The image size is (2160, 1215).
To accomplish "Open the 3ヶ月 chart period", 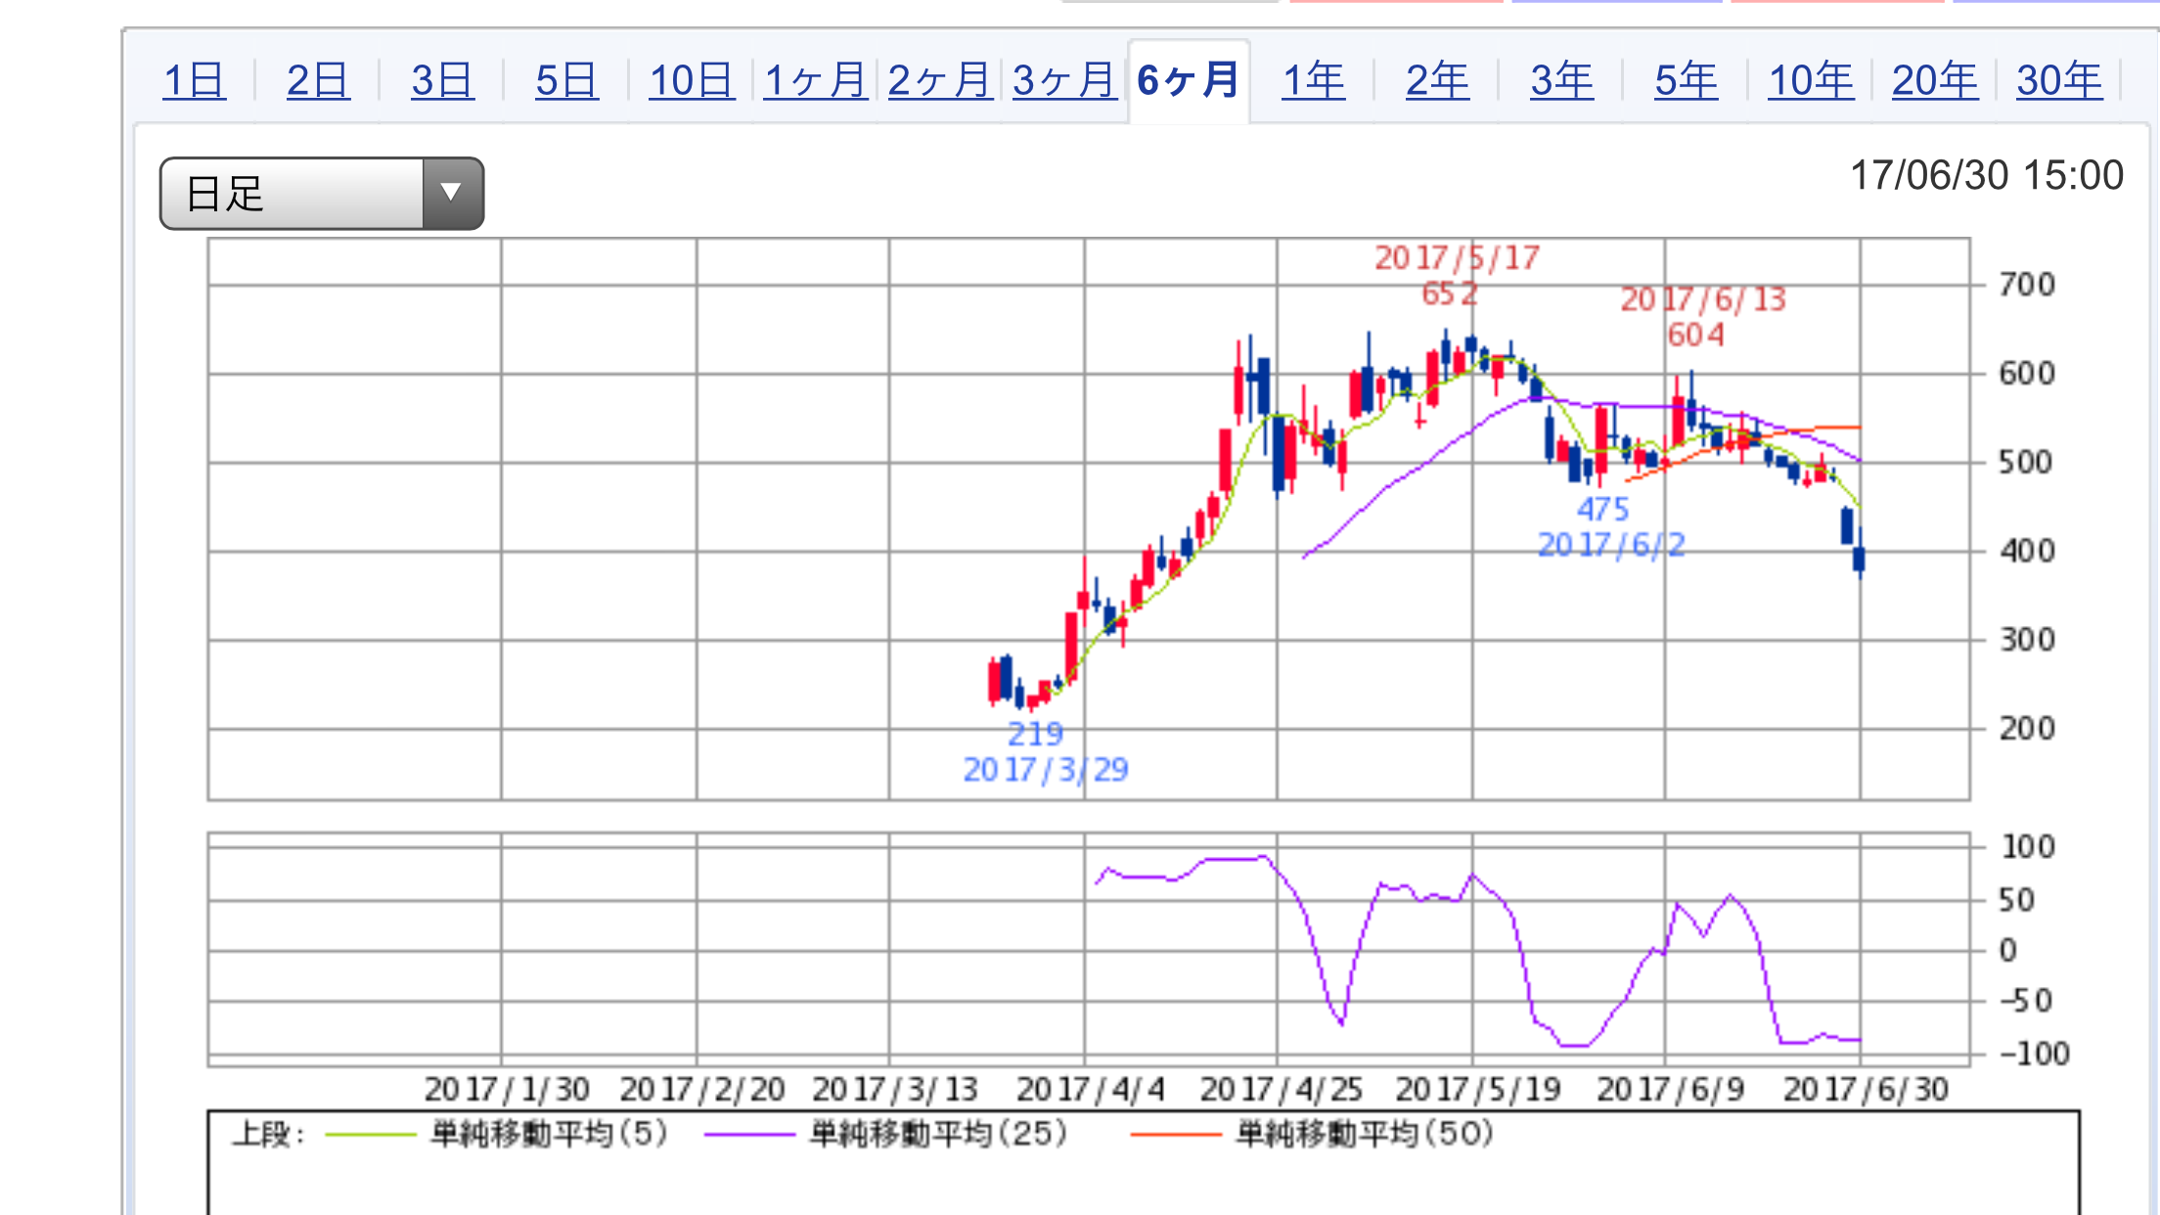I will (1063, 80).
